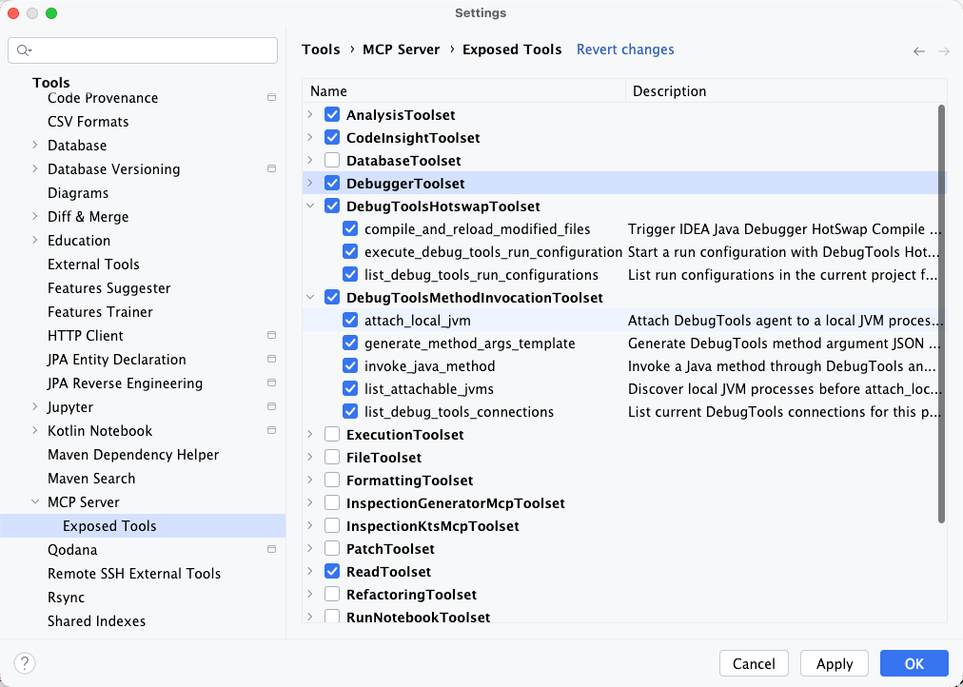Click project-level icon next to Jupyter
963x687 pixels.
click(x=271, y=406)
